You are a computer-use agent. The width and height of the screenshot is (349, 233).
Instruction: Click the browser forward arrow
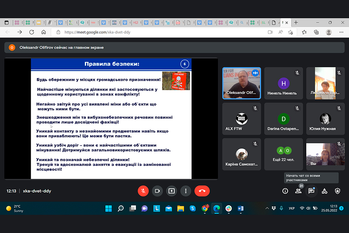tap(20, 32)
